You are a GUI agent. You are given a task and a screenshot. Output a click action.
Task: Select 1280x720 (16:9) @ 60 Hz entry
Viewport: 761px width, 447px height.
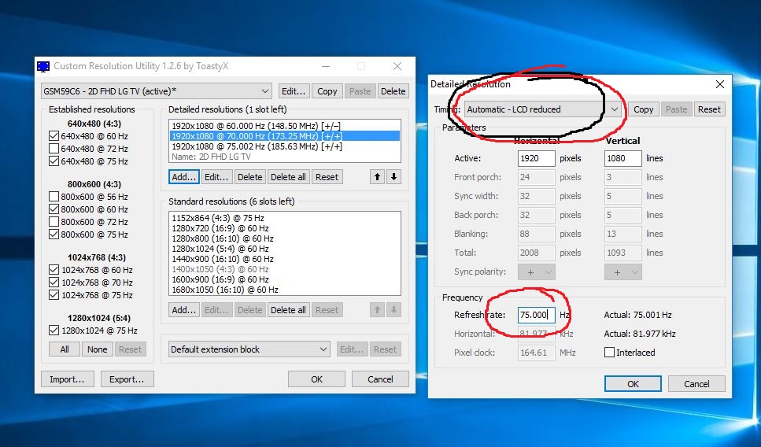click(284, 228)
